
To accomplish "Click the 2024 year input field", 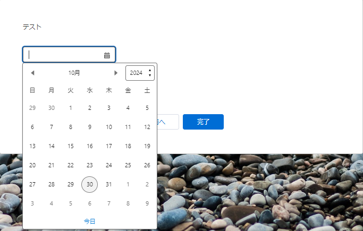I will [x=136, y=73].
